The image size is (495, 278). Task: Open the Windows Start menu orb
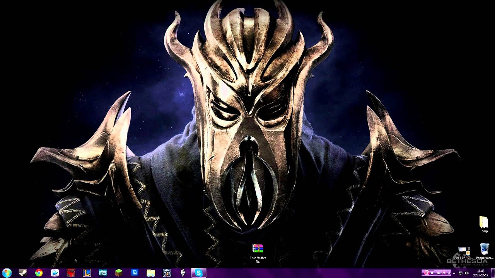[x=7, y=273]
